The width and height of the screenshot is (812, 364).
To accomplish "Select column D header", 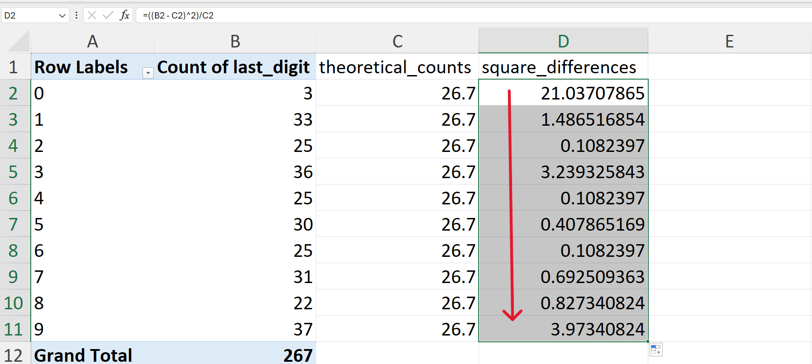I will tap(563, 41).
